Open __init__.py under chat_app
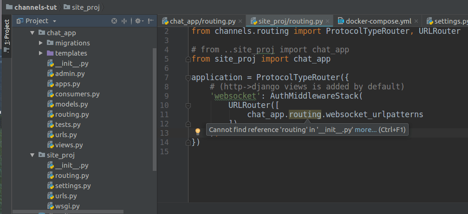Viewport: 468px width, 214px height. pos(71,63)
